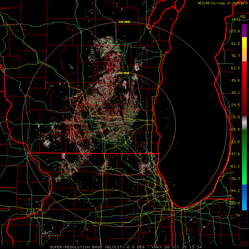The image size is (249, 249).
Task: Click the [KT] units label
Action: pos(236,19)
